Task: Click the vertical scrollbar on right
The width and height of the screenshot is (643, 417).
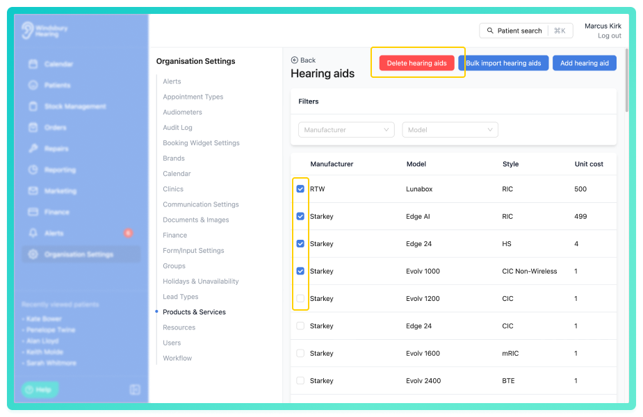Action: pyautogui.click(x=626, y=81)
